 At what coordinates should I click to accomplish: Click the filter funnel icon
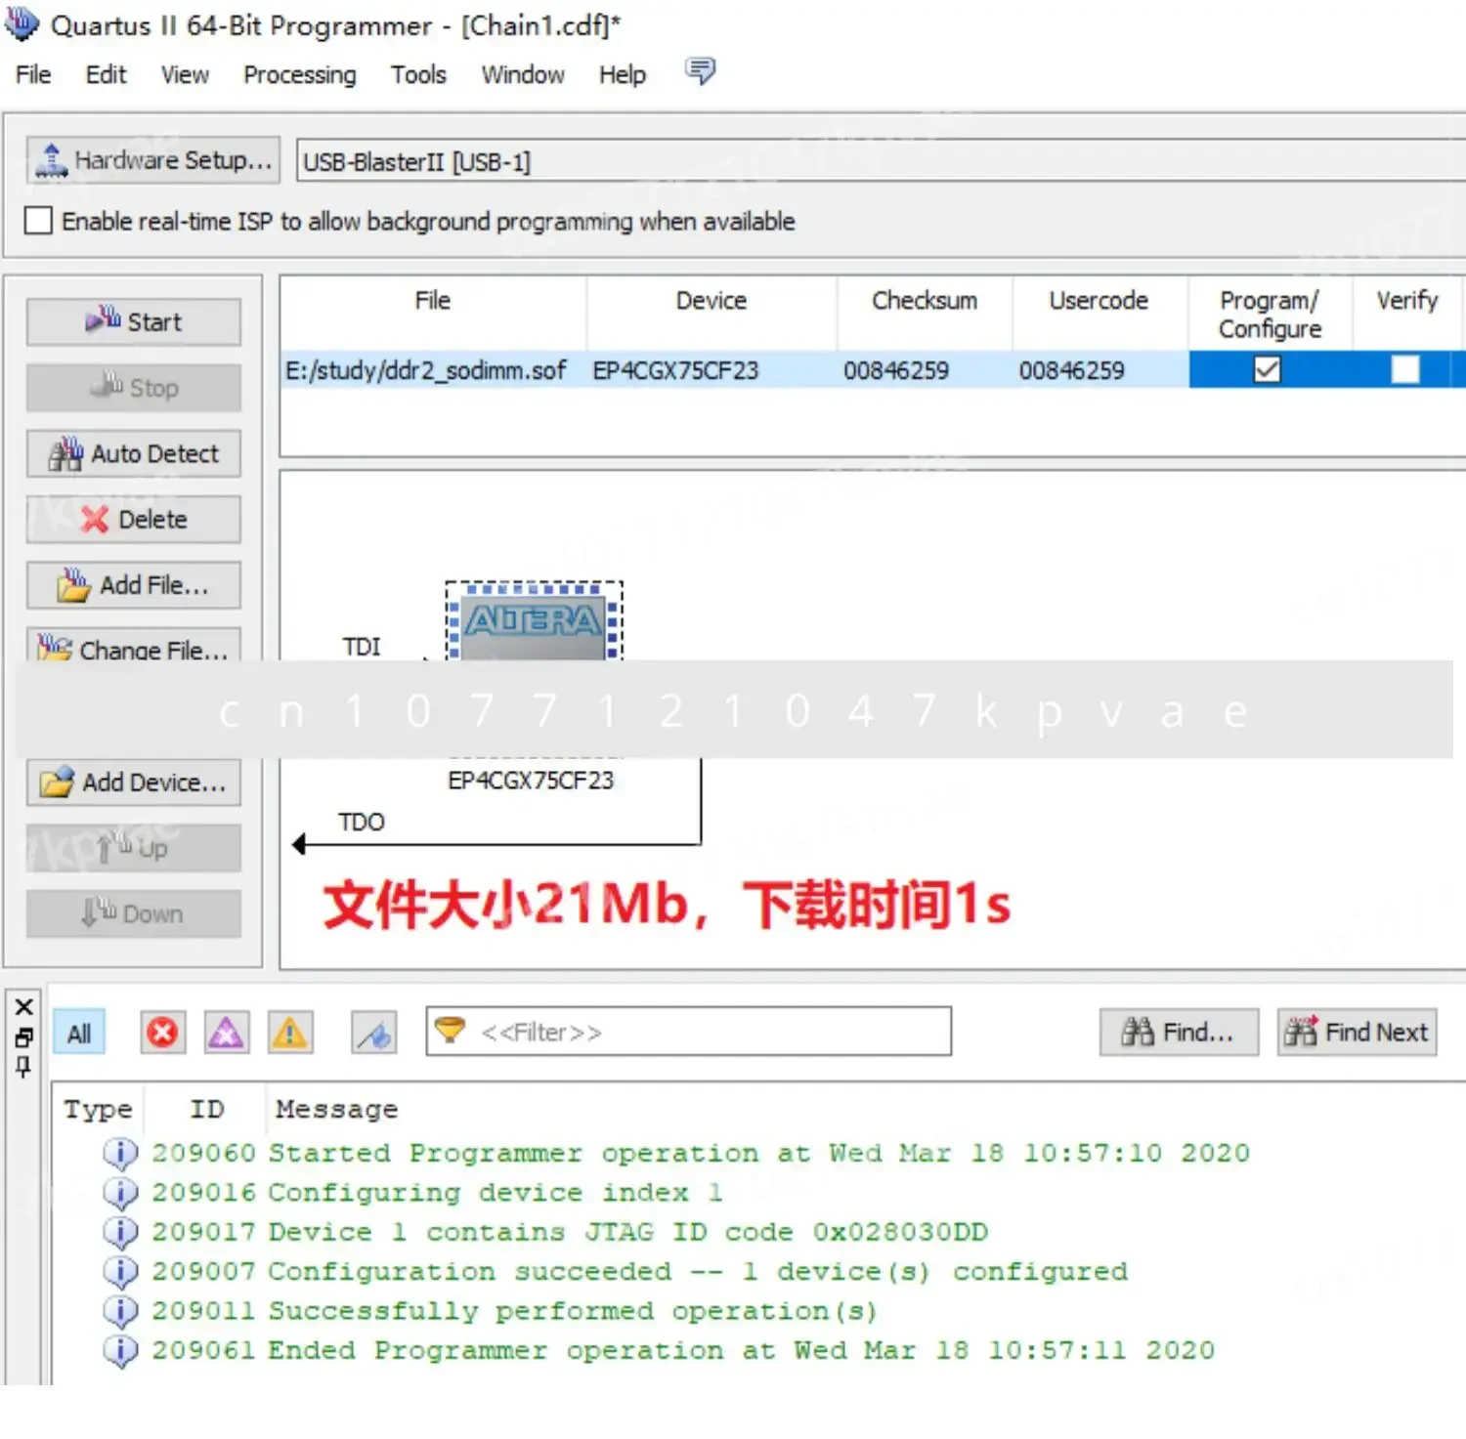pos(450,1030)
